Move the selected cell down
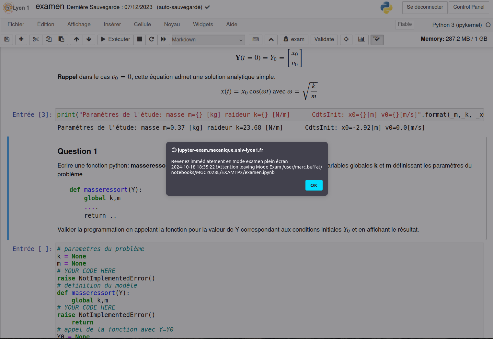This screenshot has width=493, height=339. pyautogui.click(x=89, y=39)
